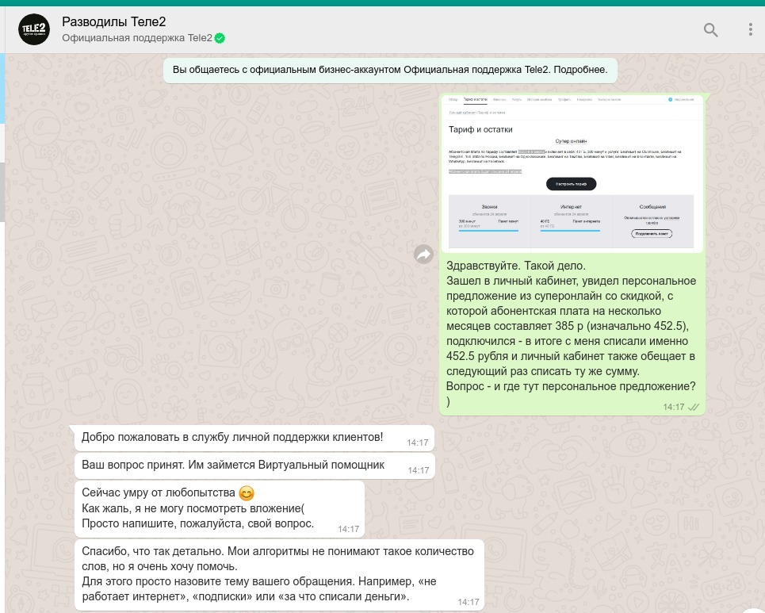
Task: Open the official business account notice Подробнее
Action: [580, 70]
